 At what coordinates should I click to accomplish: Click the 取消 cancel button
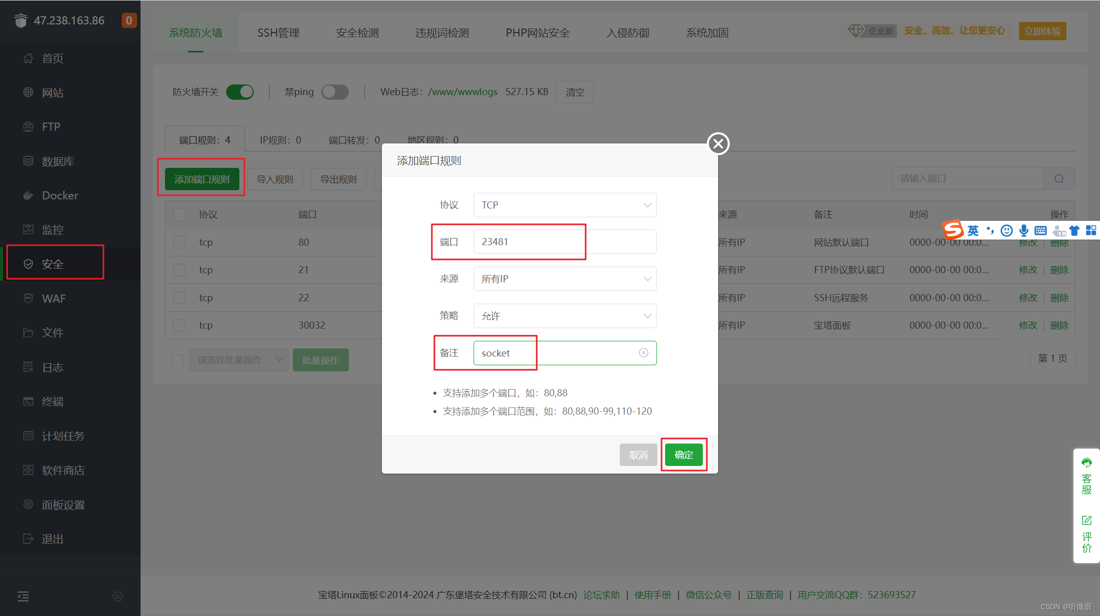click(x=639, y=455)
